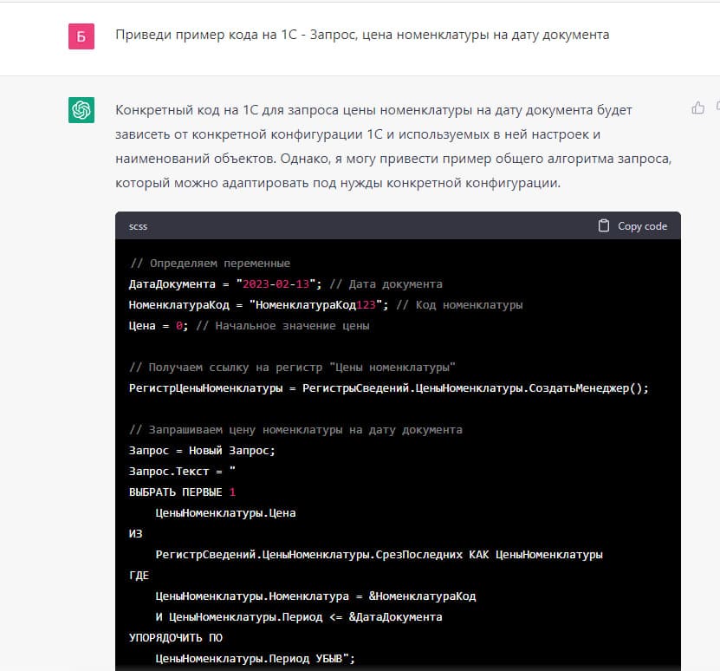Click the thumbs up feedback icon
The image size is (720, 671).
click(697, 108)
